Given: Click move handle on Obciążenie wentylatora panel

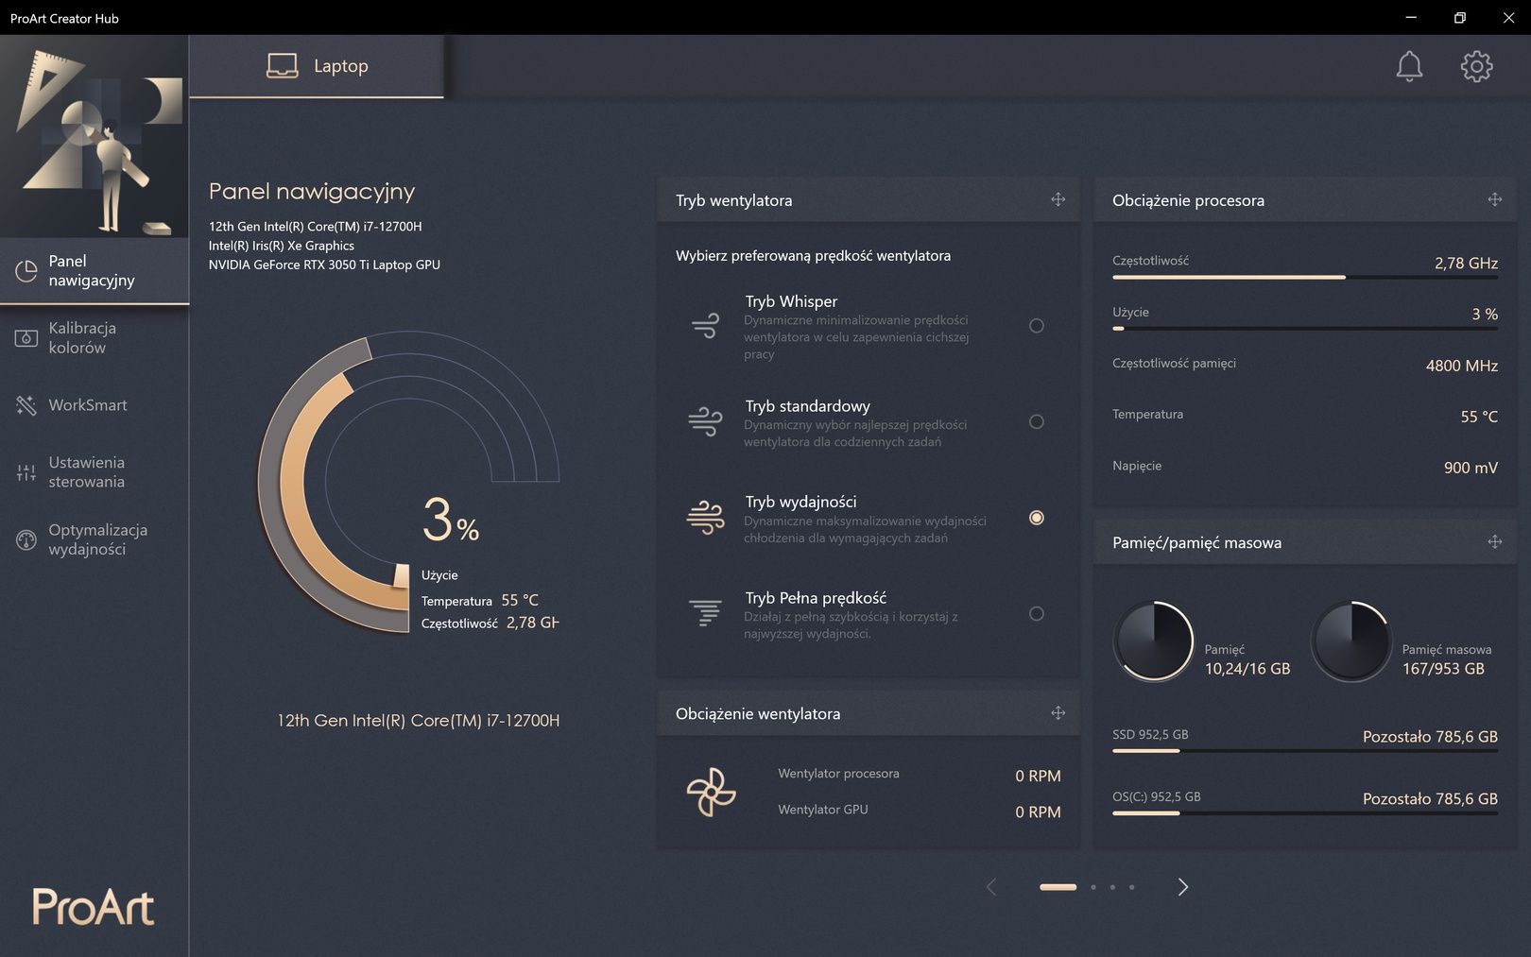Looking at the screenshot, I should [x=1058, y=713].
